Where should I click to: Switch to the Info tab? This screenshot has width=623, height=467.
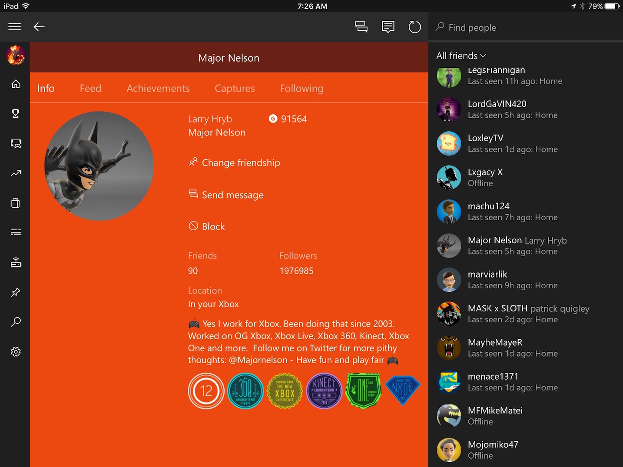[46, 88]
